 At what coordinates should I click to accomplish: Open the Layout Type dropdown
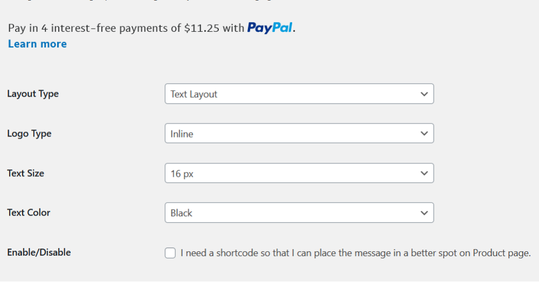point(299,94)
